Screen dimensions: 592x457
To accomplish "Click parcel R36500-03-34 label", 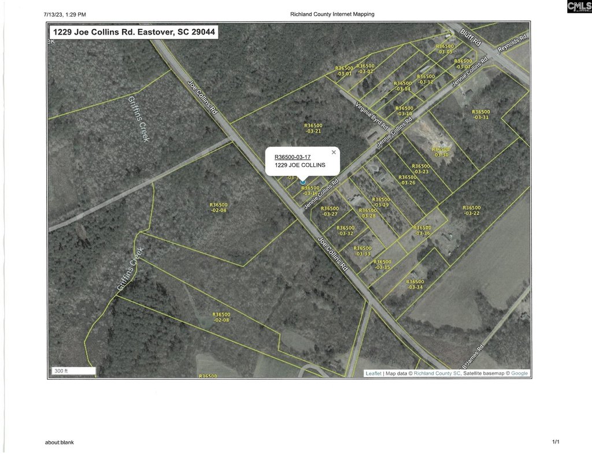I will click(415, 284).
